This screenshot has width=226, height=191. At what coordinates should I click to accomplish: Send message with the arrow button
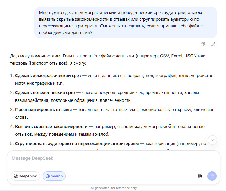tap(212, 176)
